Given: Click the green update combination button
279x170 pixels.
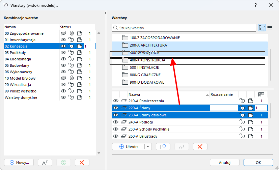Looking at the screenshot, I should [63, 163].
